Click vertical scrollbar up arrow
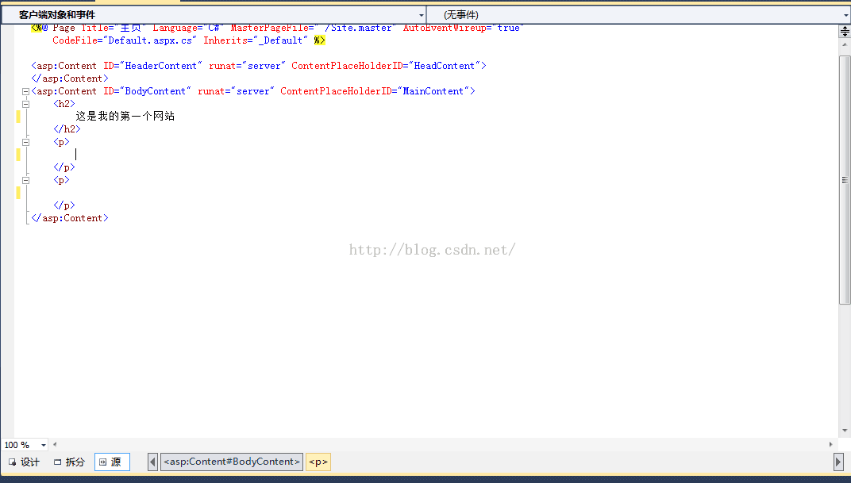 [845, 44]
